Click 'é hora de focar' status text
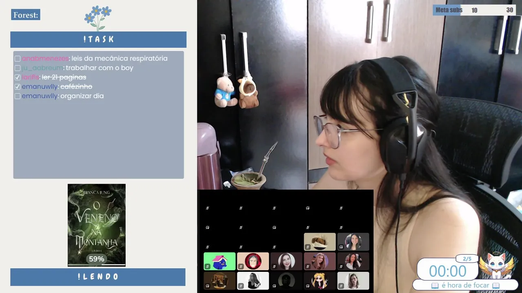522x293 pixels. coord(465,285)
